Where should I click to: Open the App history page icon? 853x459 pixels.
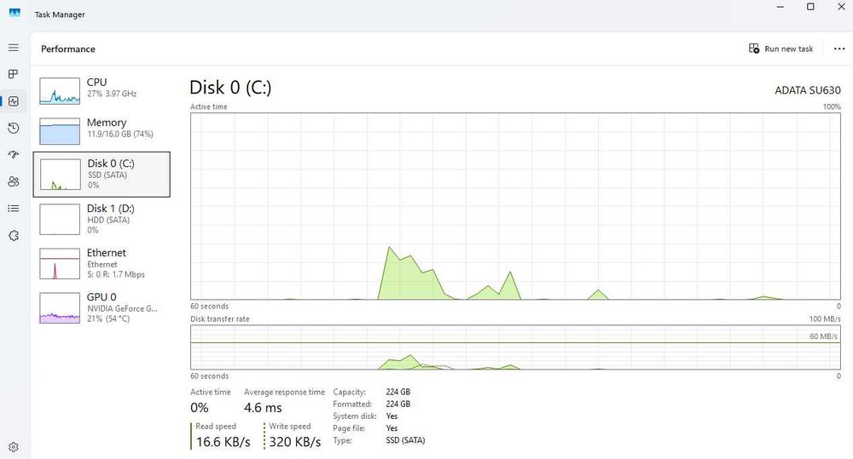point(14,129)
